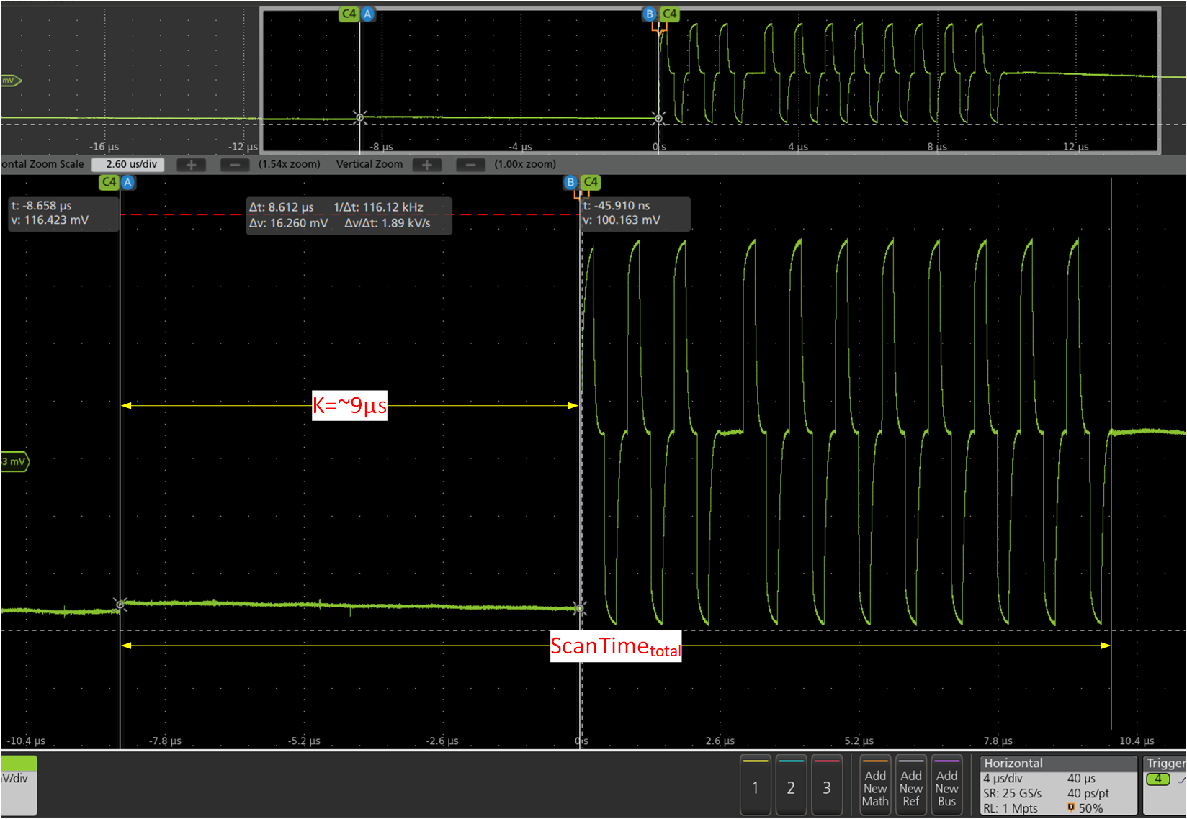Click cursor B waveform intersection marker in main view
1187x819 pixels.
click(x=580, y=609)
